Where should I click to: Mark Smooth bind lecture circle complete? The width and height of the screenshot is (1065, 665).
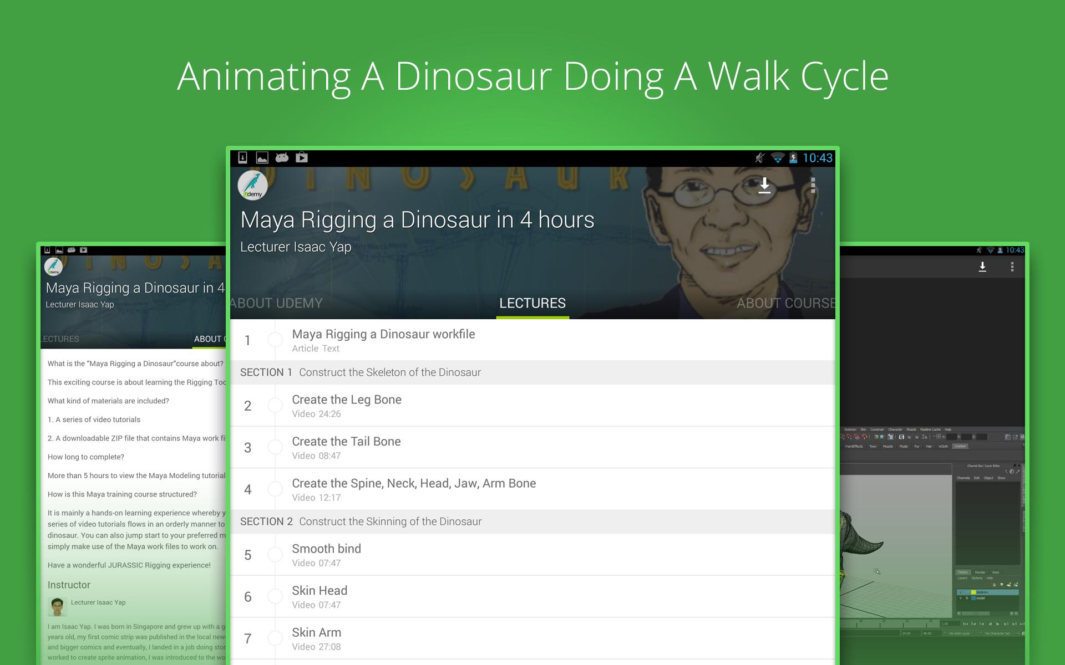275,555
